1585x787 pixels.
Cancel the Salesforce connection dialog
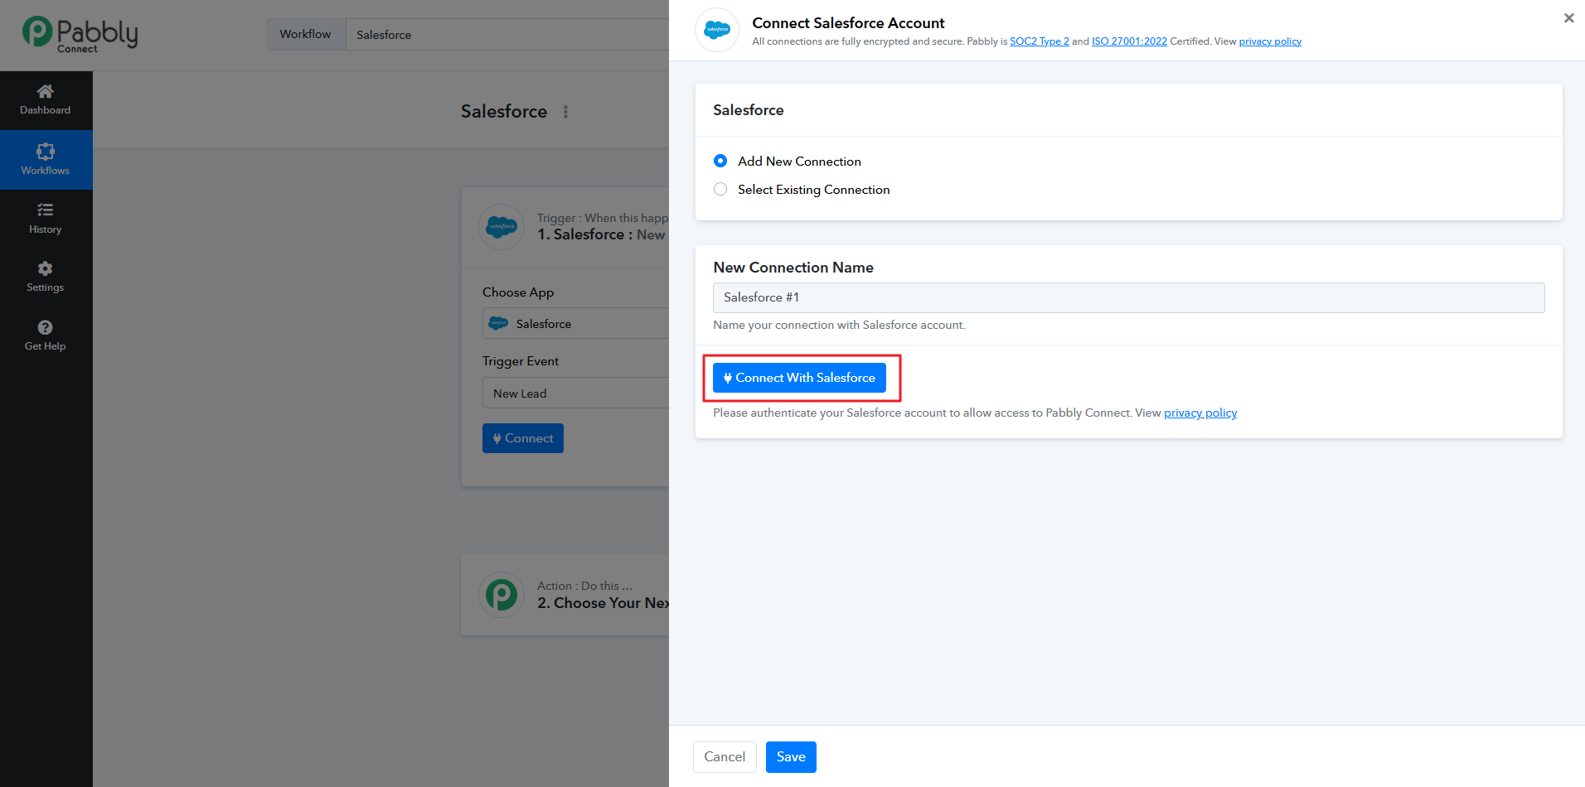(724, 757)
